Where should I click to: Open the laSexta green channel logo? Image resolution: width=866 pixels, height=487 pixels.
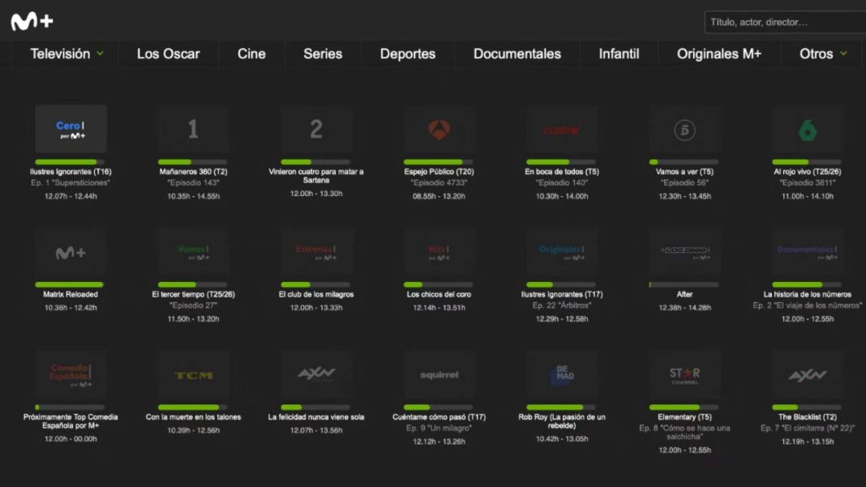pyautogui.click(x=808, y=130)
